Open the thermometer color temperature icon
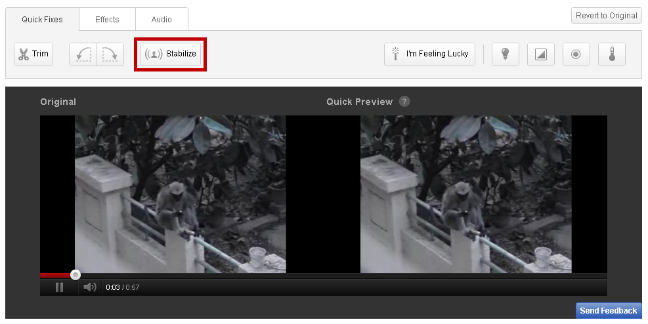 coord(612,54)
